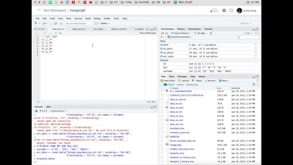Open the COVID19_20211125194459.xls file link

[186, 95]
